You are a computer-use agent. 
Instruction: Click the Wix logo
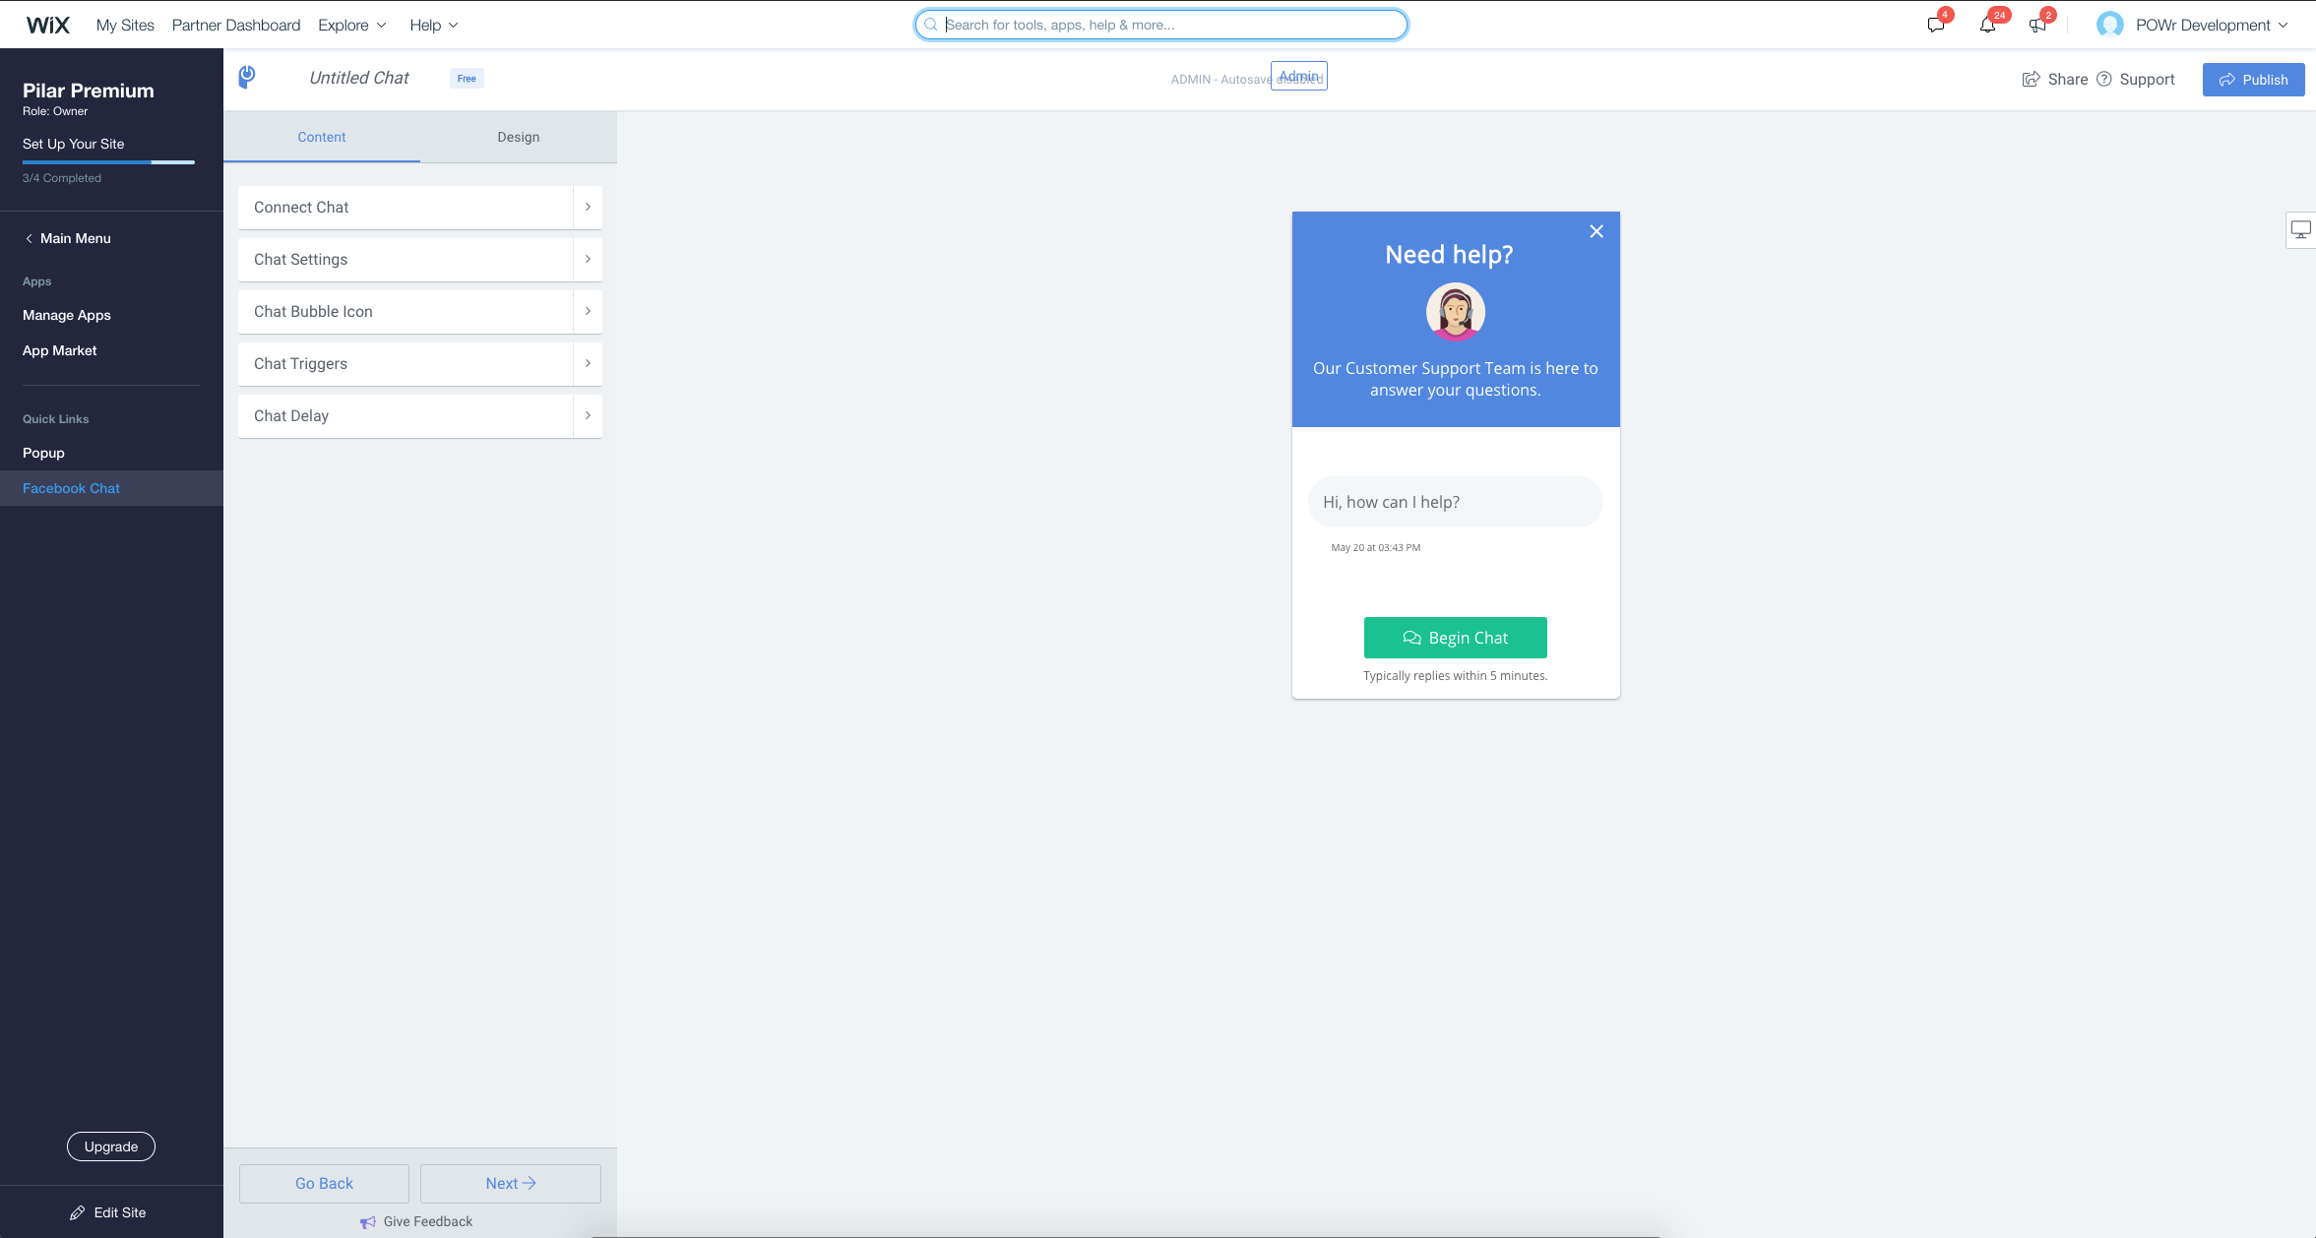47,25
